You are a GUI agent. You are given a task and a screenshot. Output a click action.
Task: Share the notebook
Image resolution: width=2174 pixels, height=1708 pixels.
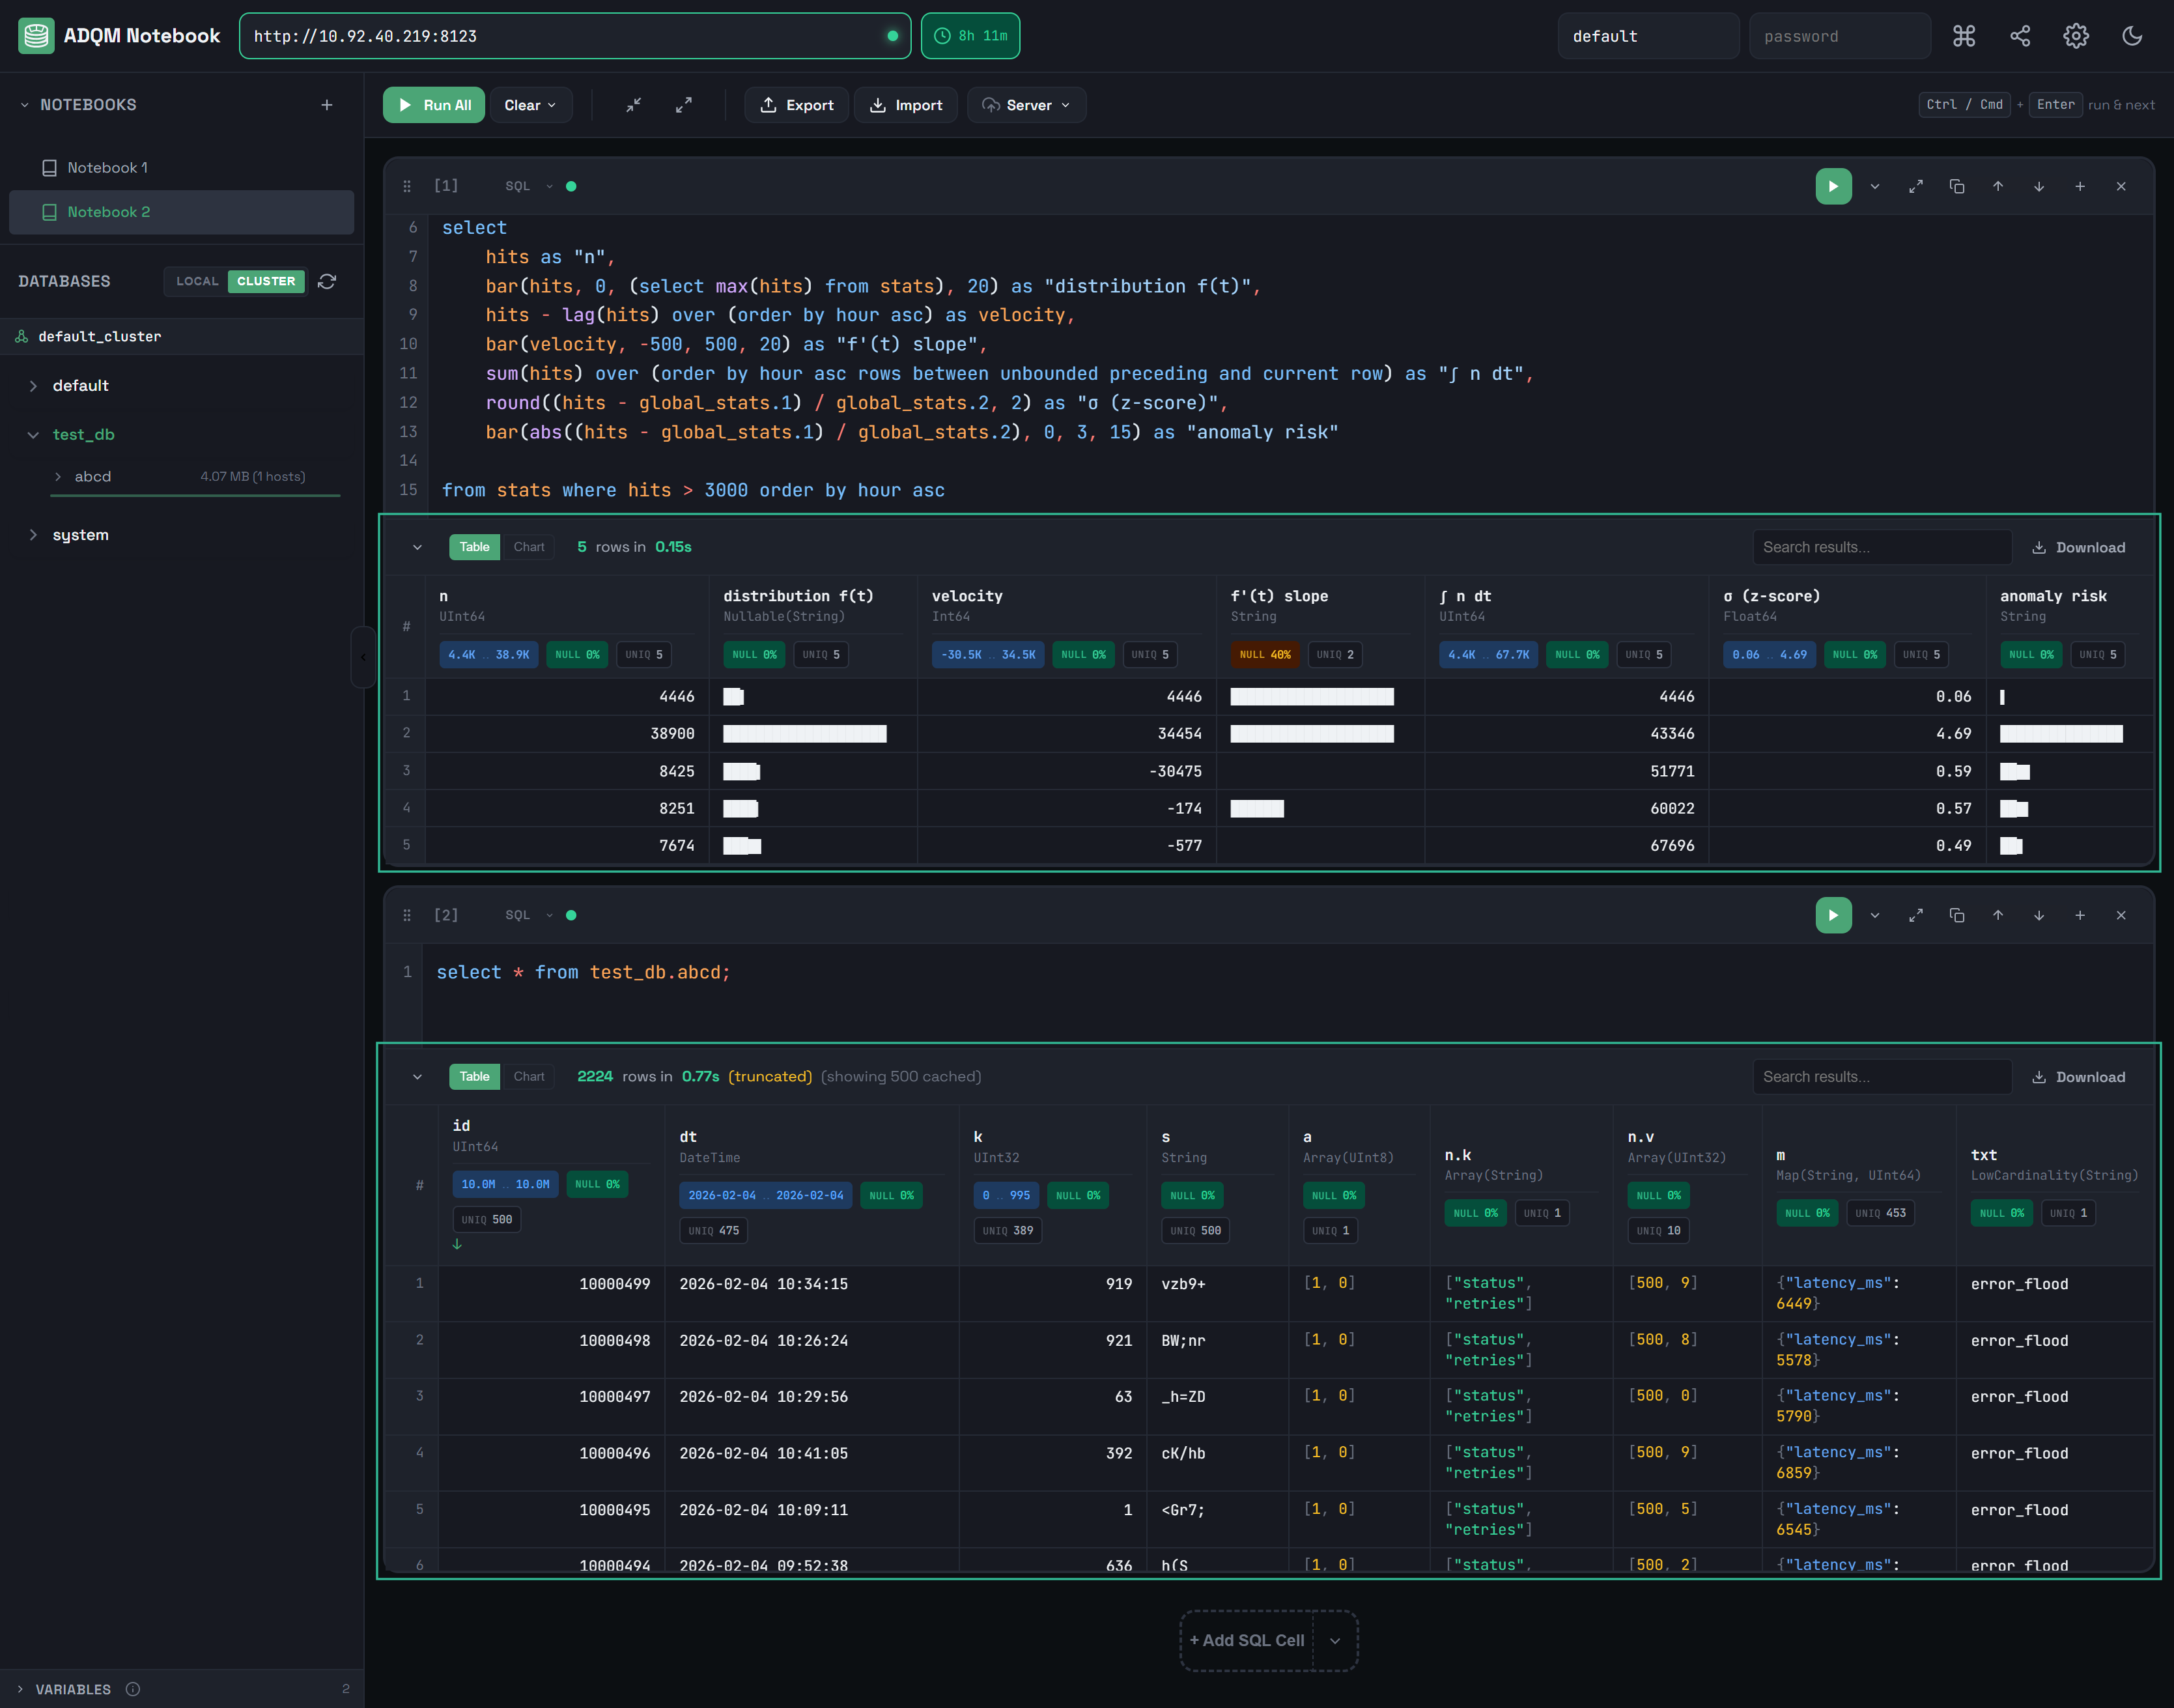pos(2020,35)
